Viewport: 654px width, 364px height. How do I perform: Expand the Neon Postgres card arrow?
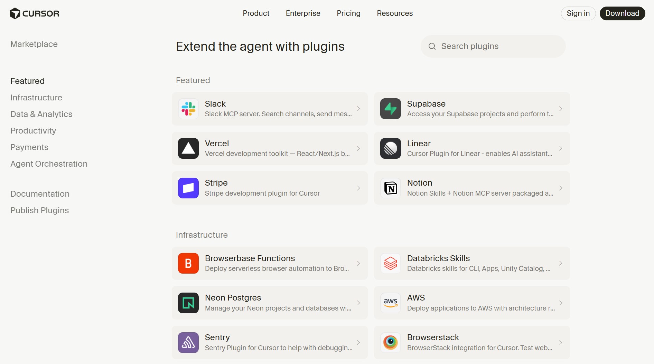click(x=358, y=303)
